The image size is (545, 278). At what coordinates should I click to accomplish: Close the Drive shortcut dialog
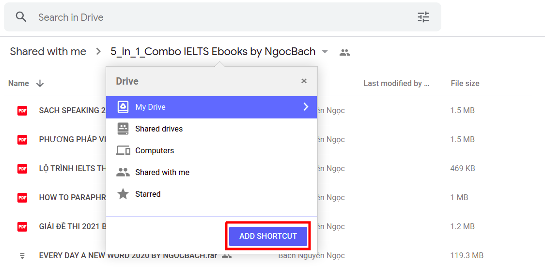click(304, 81)
